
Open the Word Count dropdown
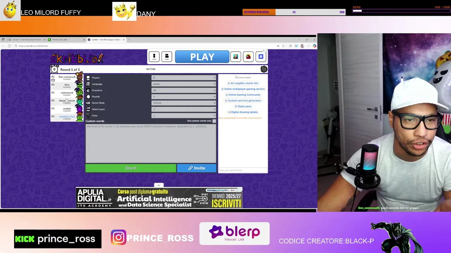point(184,109)
